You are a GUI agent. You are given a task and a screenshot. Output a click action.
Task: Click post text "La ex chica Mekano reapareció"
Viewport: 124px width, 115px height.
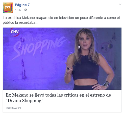click(x=28, y=18)
